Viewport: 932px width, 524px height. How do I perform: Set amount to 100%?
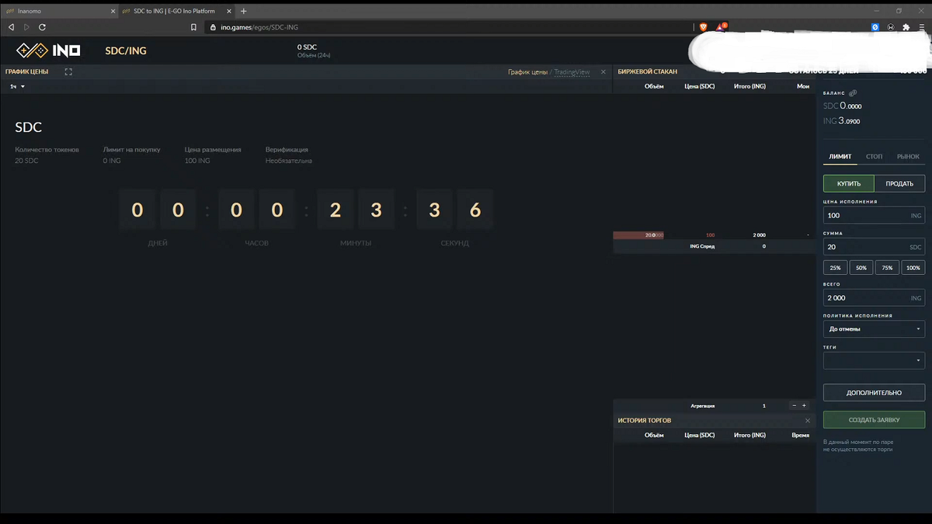tap(913, 267)
